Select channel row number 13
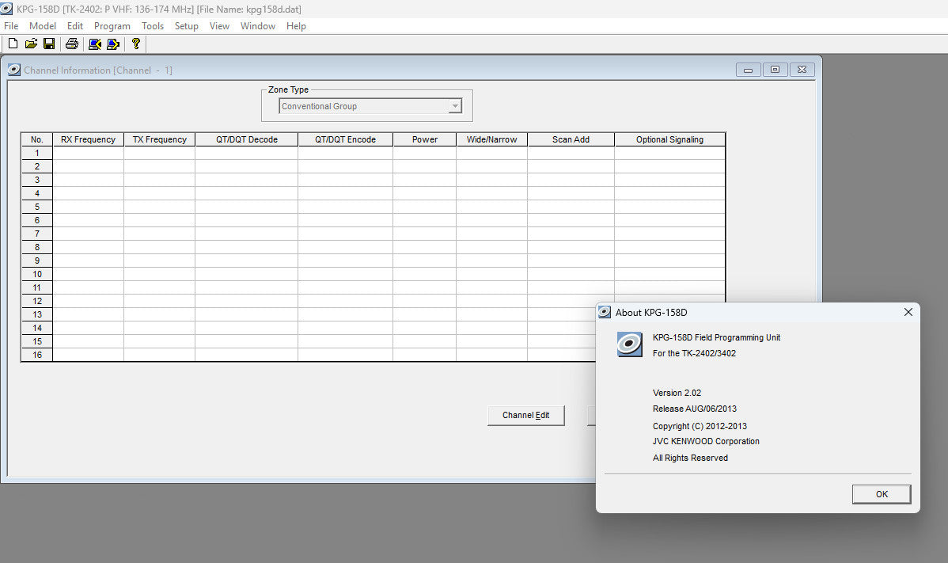This screenshot has width=948, height=563. pos(37,314)
